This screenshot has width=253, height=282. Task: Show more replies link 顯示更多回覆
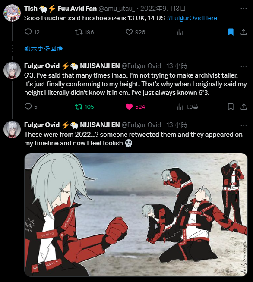44,49
